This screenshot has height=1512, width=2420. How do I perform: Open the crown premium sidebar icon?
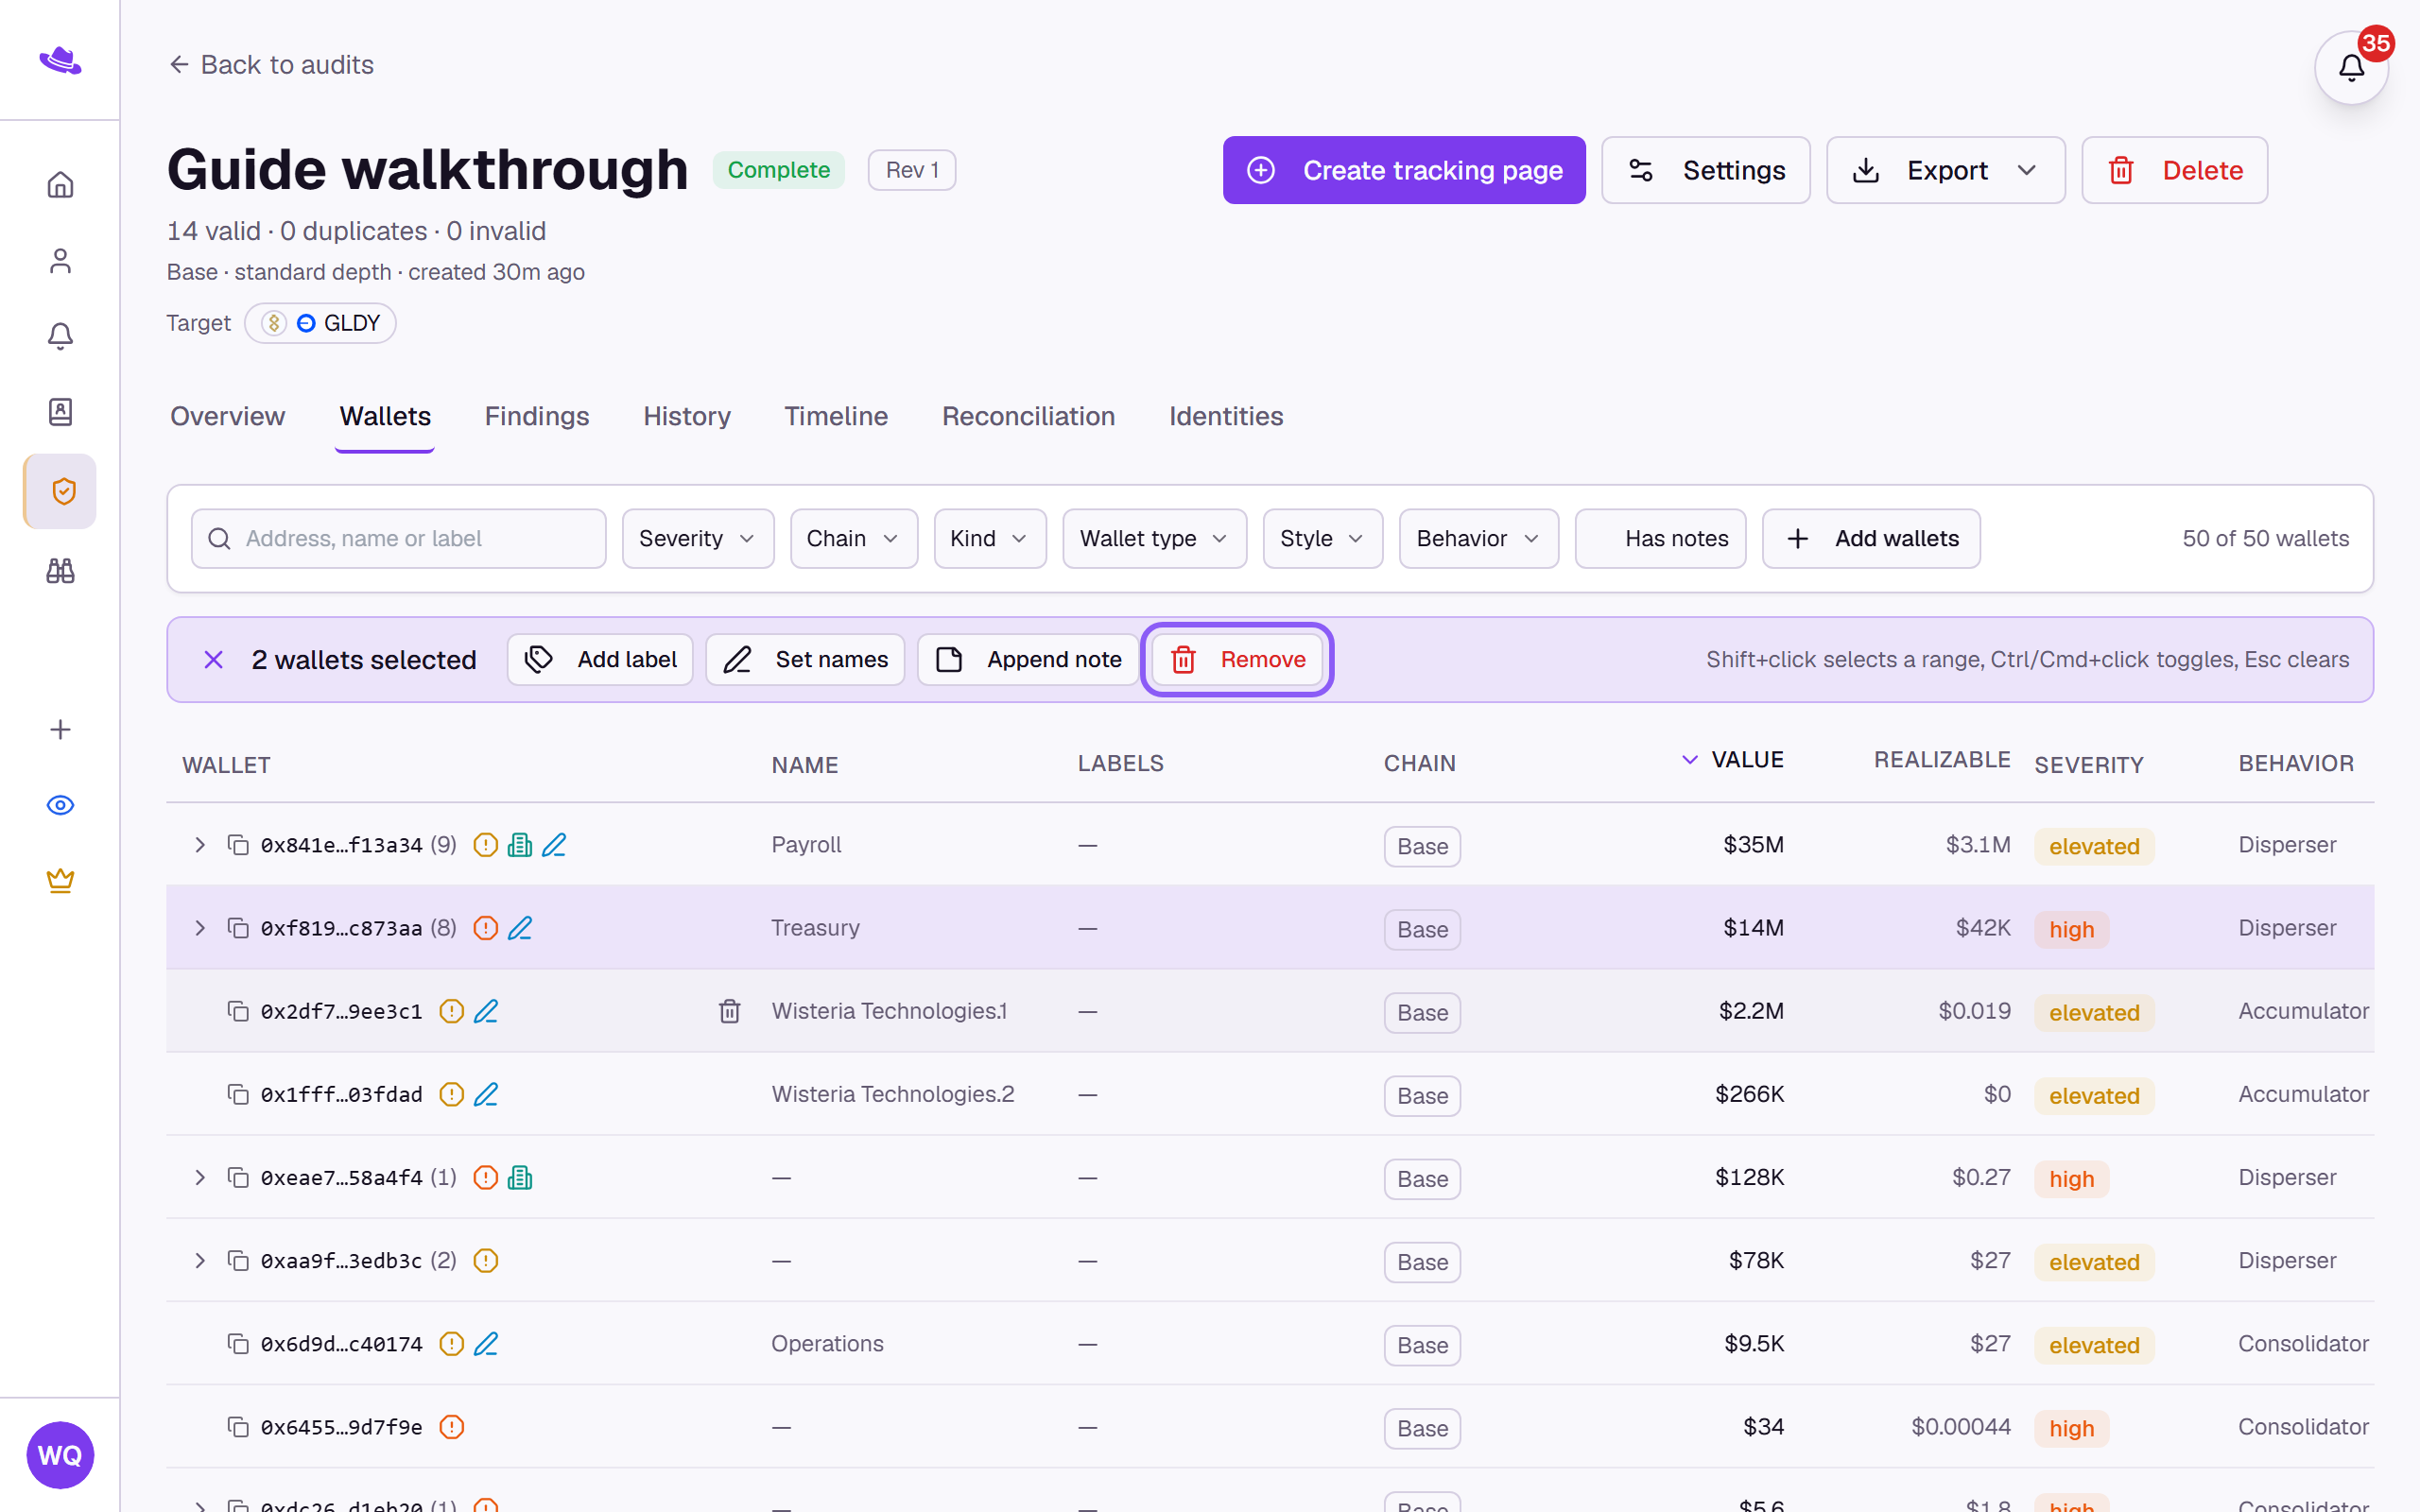click(60, 881)
